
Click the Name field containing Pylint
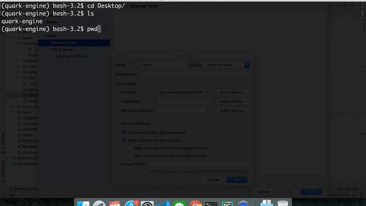(162, 65)
